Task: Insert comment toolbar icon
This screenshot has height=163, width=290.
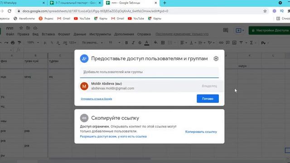Action: [227, 43]
